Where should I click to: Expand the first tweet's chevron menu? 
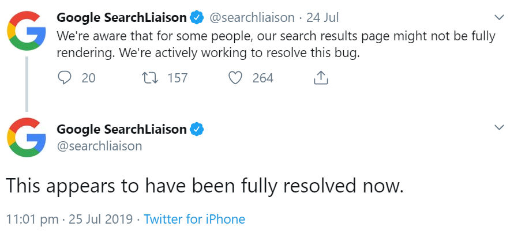pyautogui.click(x=500, y=17)
